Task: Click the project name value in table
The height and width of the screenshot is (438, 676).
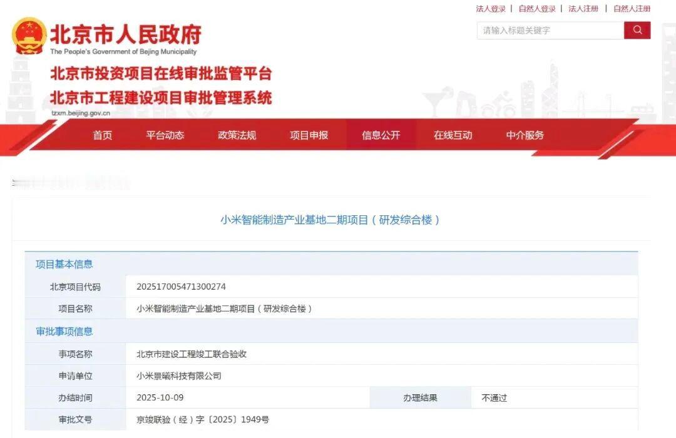Action: coord(224,308)
